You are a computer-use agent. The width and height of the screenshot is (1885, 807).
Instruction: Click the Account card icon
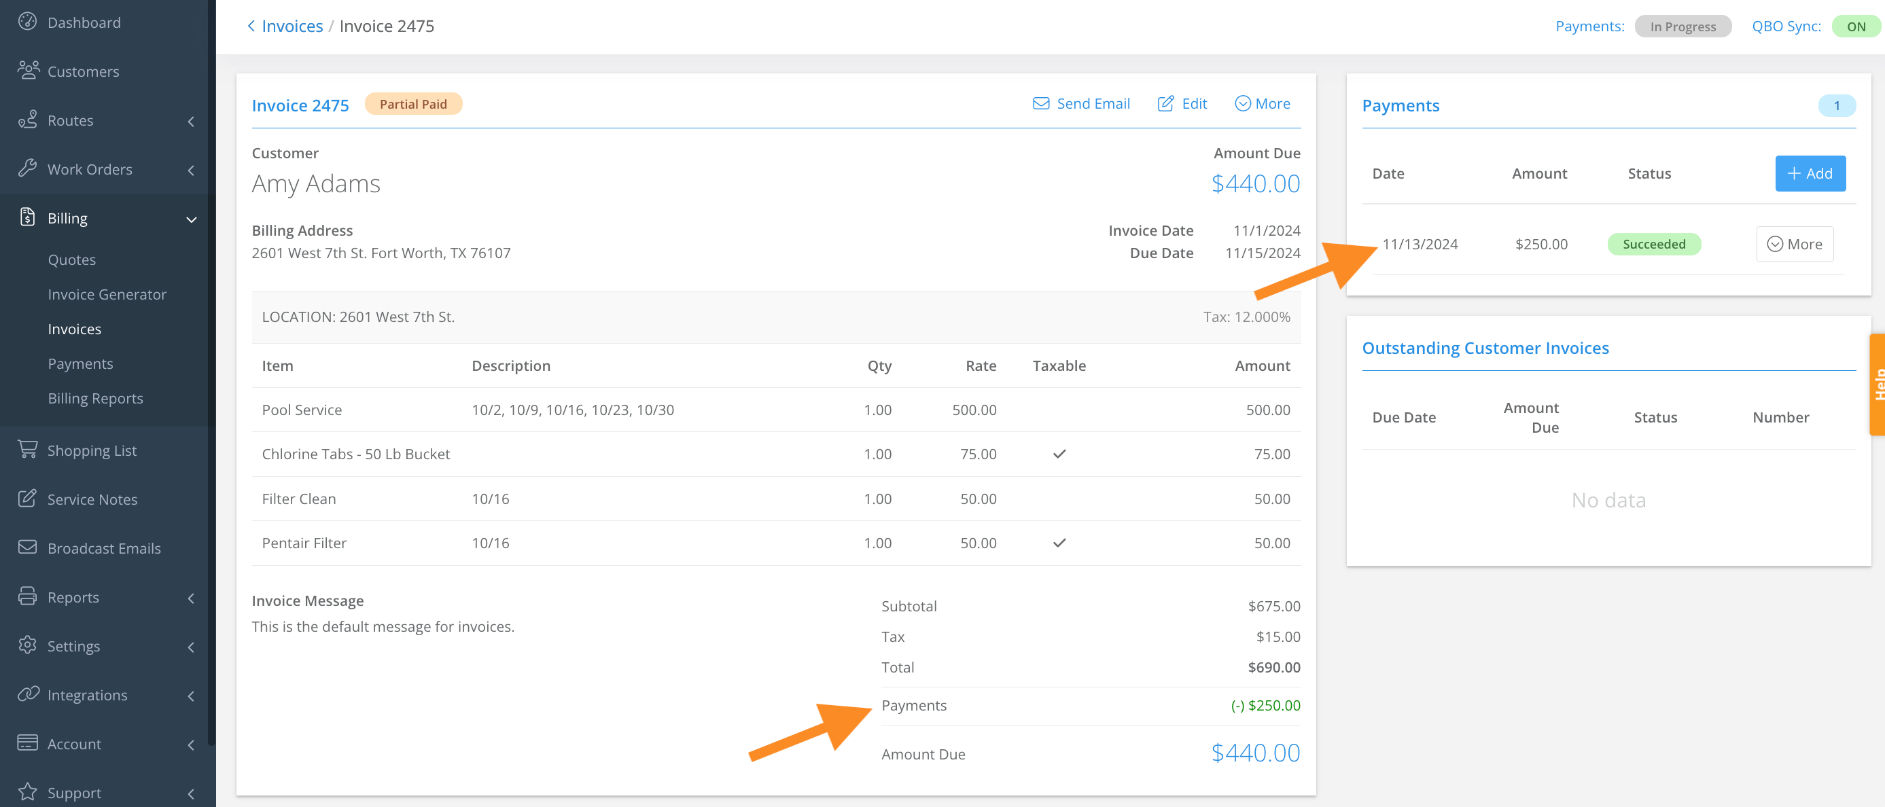point(27,742)
